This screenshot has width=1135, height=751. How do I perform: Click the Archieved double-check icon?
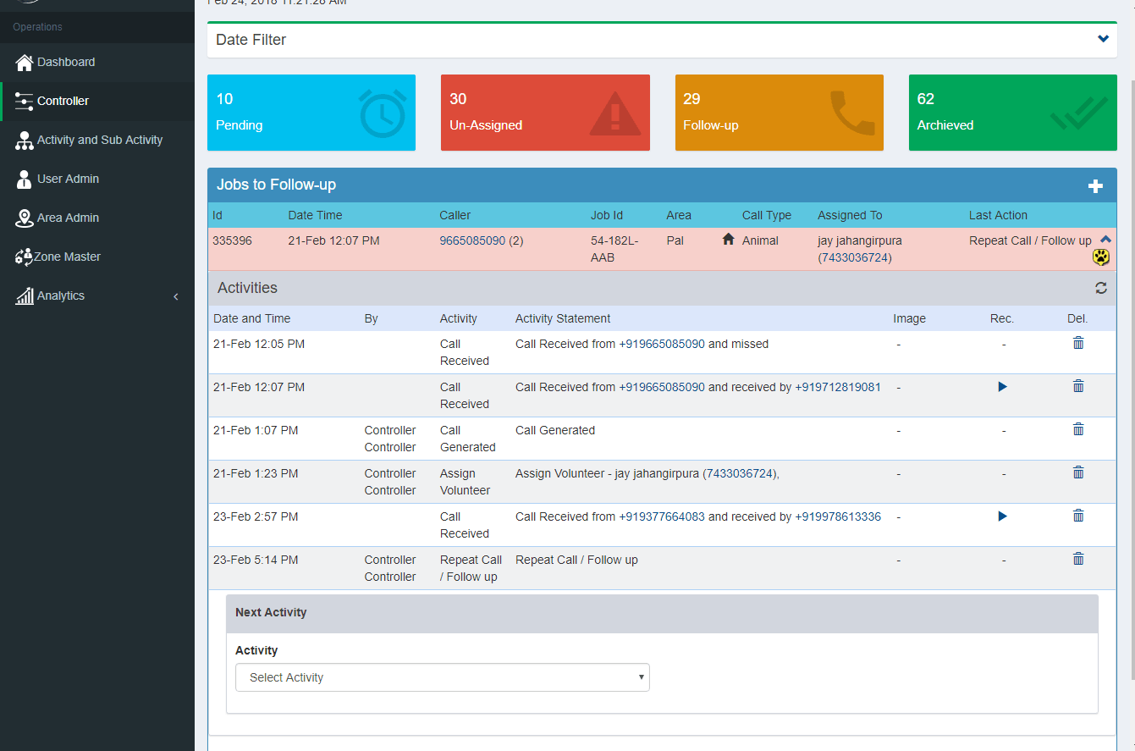1079,113
